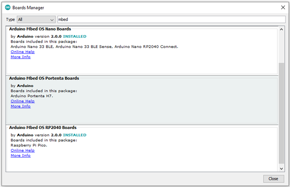Open More Info for Mbed OS Portenta Boards
The height and width of the screenshot is (187, 290).
click(x=21, y=106)
